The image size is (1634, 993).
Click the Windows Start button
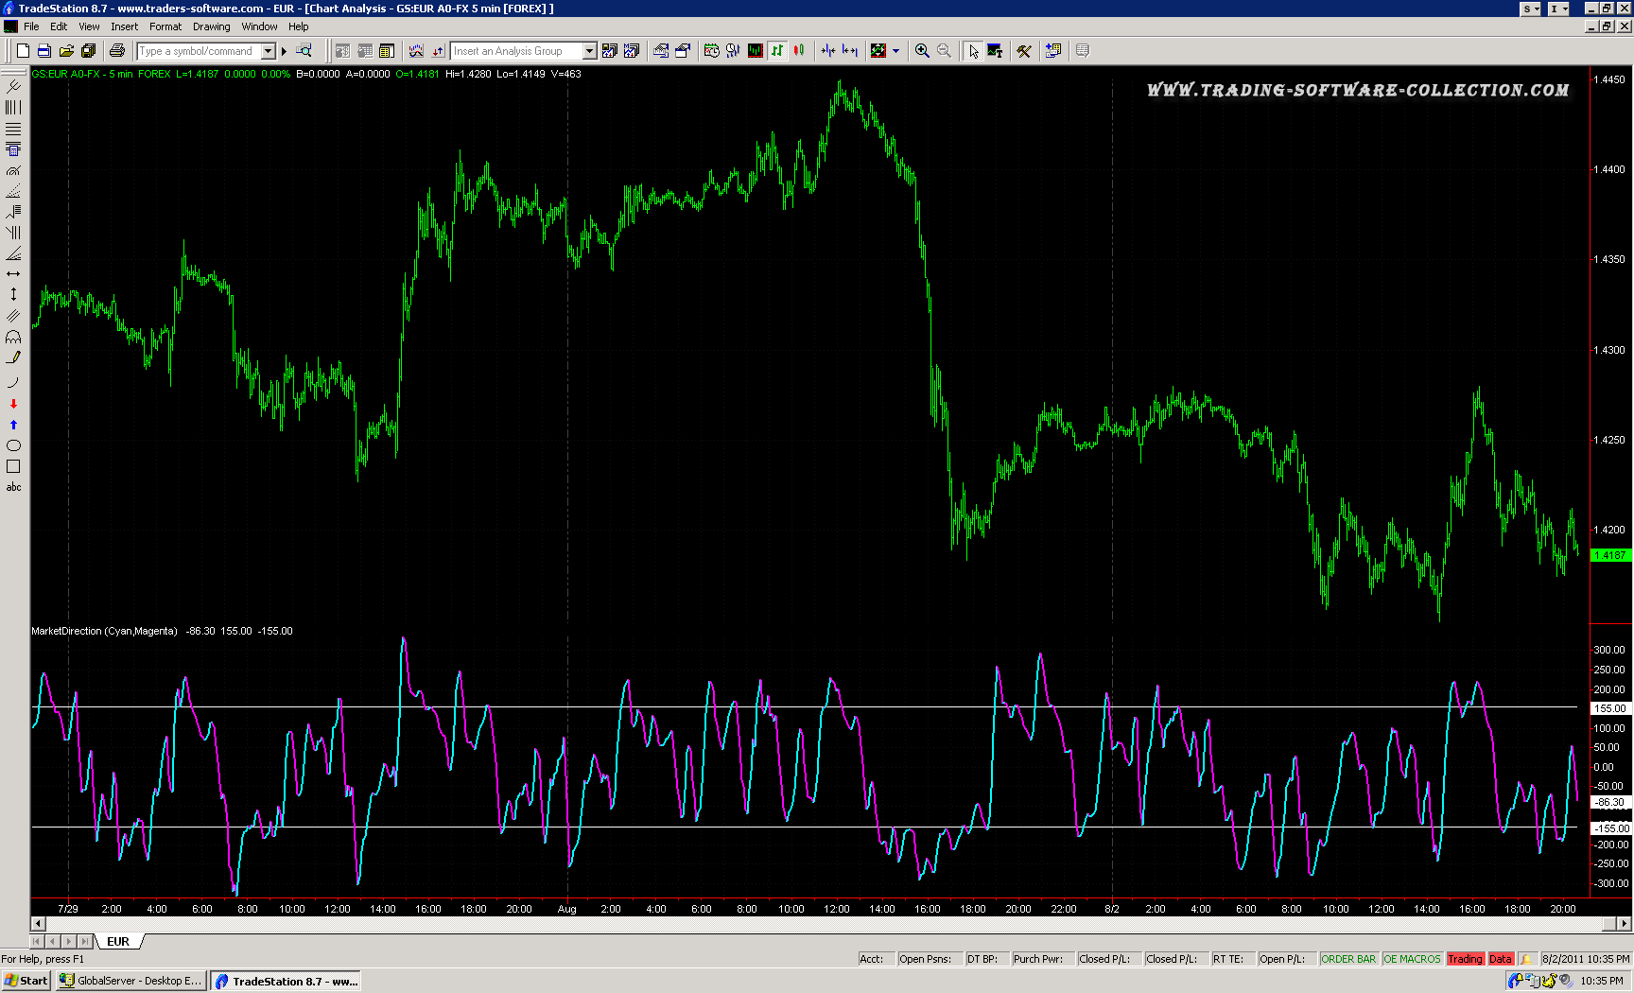26,981
